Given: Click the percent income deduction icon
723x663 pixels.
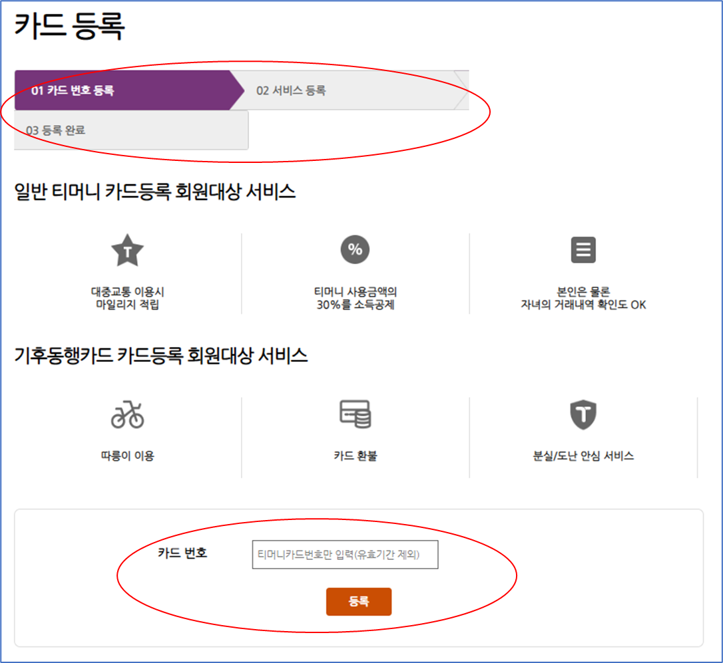Looking at the screenshot, I should 355,250.
